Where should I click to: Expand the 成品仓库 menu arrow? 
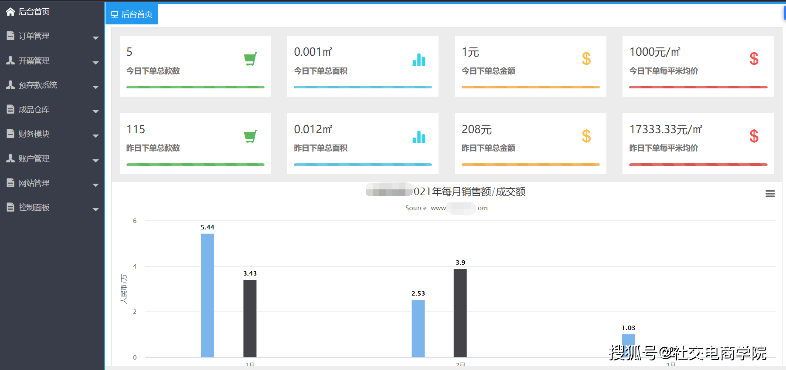[x=95, y=111]
